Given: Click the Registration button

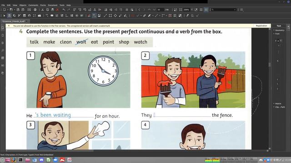Looking at the screenshot, I should click(261, 26).
